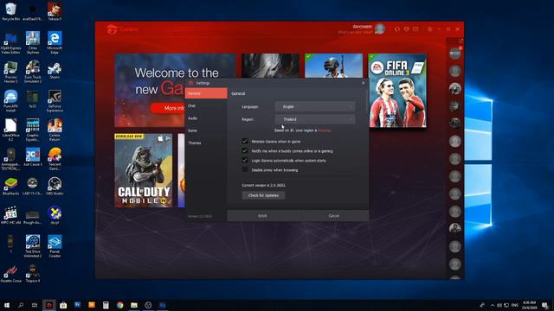The image size is (554, 311).
Task: Open Process Hacker 2 desktop shortcut
Action: (10, 72)
